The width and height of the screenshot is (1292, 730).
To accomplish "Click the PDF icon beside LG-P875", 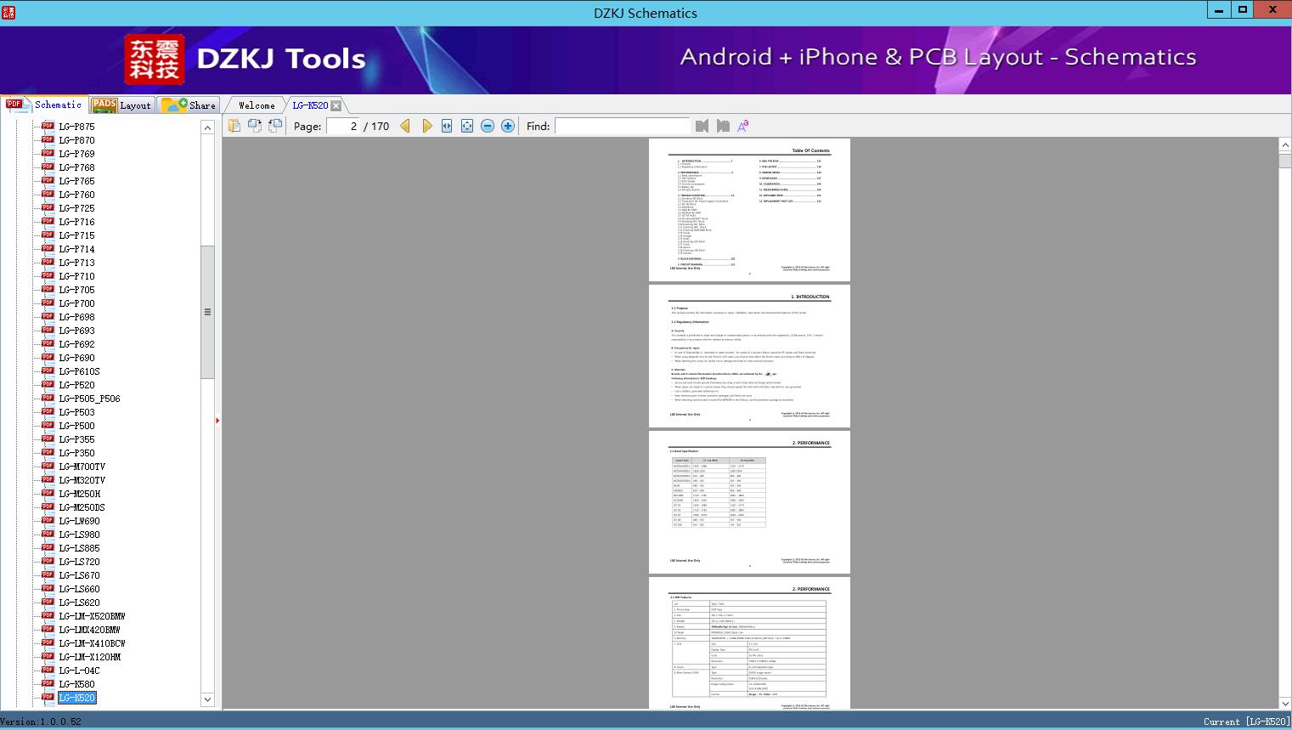I will pyautogui.click(x=48, y=127).
